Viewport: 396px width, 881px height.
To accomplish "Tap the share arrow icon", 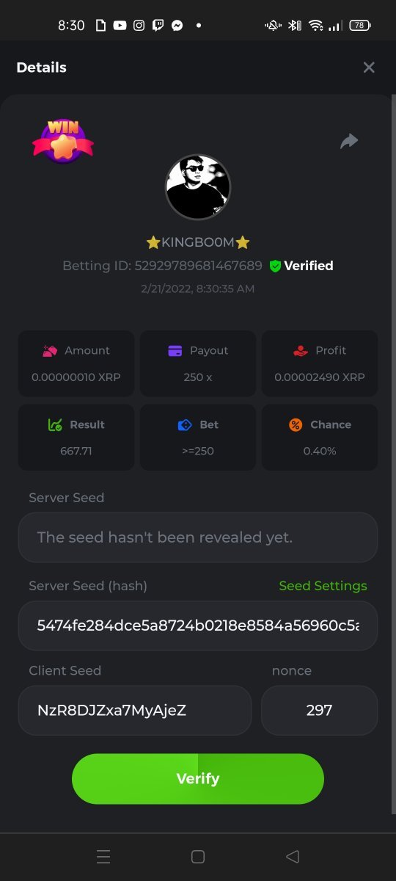I will tap(349, 141).
